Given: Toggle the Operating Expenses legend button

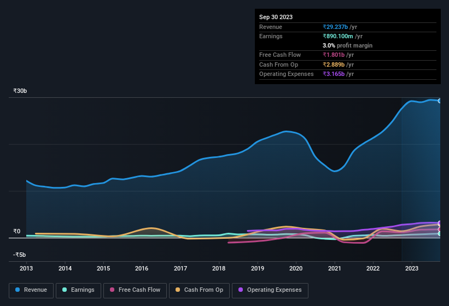Looking at the screenshot, I should click(x=270, y=290).
